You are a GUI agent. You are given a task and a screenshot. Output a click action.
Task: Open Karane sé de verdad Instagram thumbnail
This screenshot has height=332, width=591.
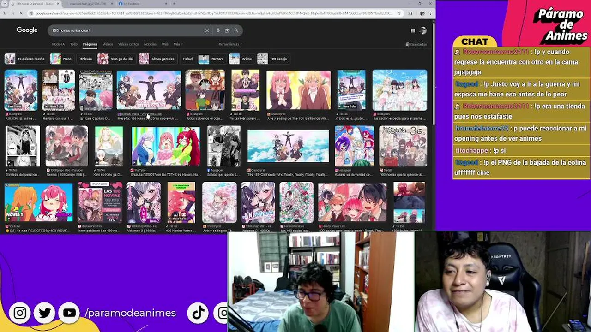[355, 147]
